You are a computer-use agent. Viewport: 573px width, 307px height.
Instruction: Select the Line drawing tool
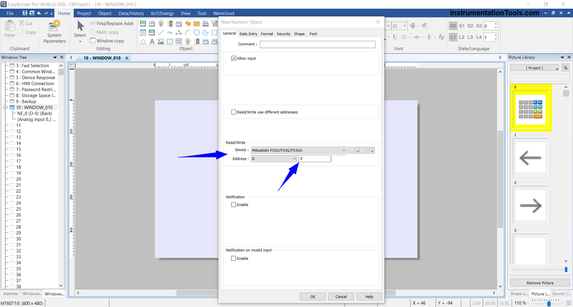coord(161,33)
